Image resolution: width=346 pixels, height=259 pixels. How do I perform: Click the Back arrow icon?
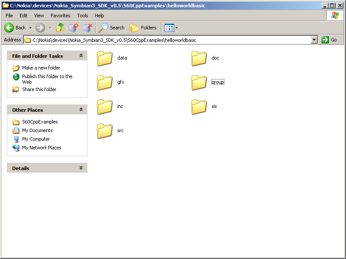[9, 28]
